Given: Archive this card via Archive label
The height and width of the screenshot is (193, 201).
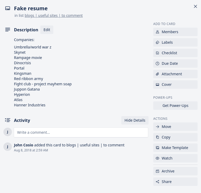Looking at the screenshot, I should (168, 171).
